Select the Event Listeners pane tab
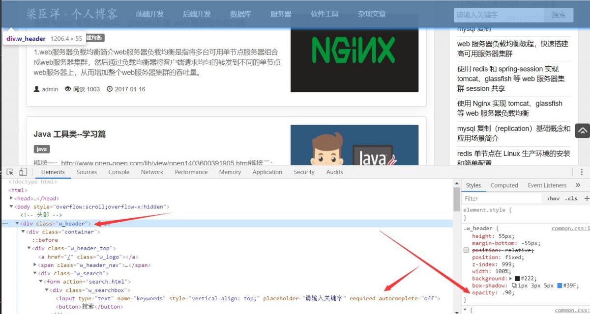This screenshot has height=314, width=590. point(547,185)
